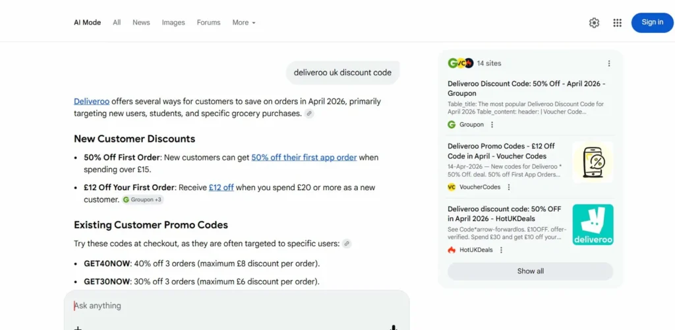The width and height of the screenshot is (675, 330).
Task: Click the link icon after the intro paragraph
Action: click(309, 114)
